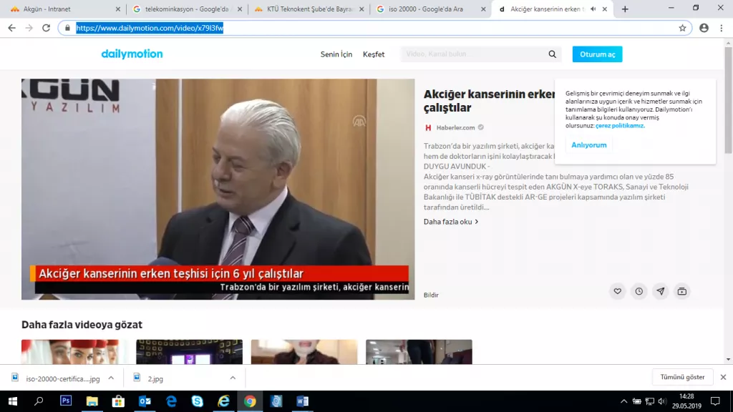Viewport: 733px width, 412px height.
Task: Close the downloads bar
Action: pyautogui.click(x=723, y=377)
